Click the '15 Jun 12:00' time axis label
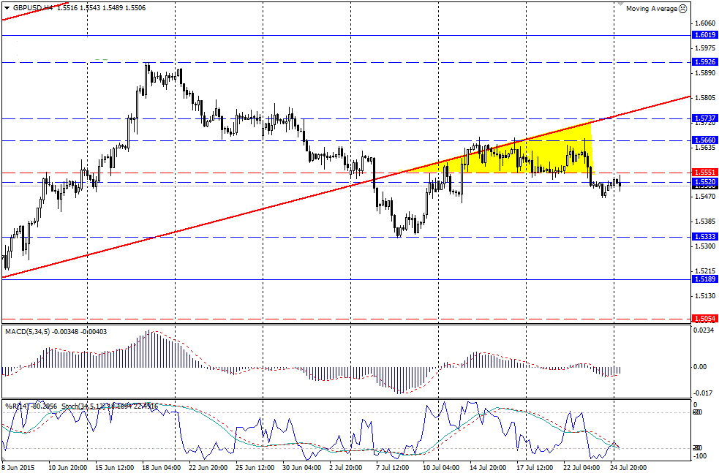Image resolution: width=719 pixels, height=473 pixels. (x=115, y=468)
